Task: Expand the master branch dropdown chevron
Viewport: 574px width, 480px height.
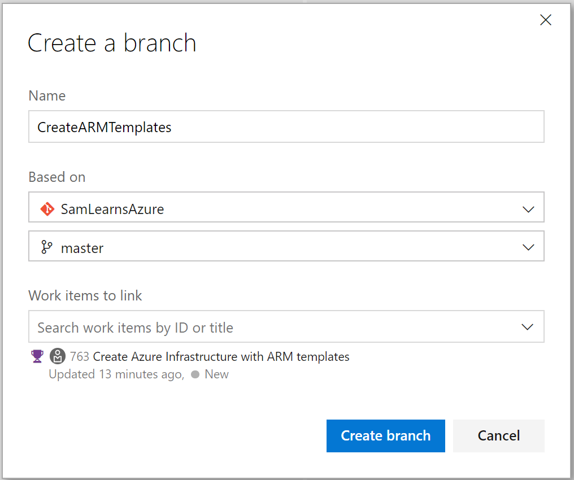Action: [528, 247]
